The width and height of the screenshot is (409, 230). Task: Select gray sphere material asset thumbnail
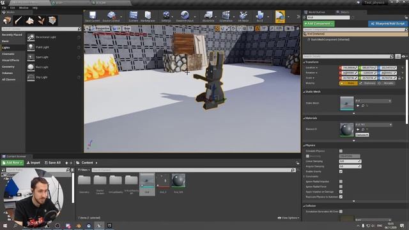point(178,181)
